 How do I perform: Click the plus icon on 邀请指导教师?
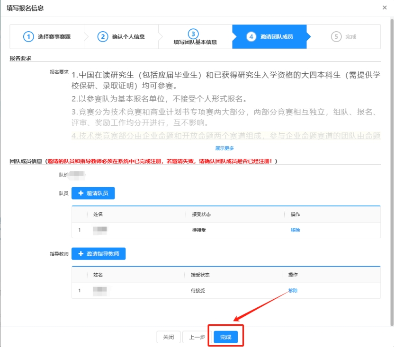81,254
